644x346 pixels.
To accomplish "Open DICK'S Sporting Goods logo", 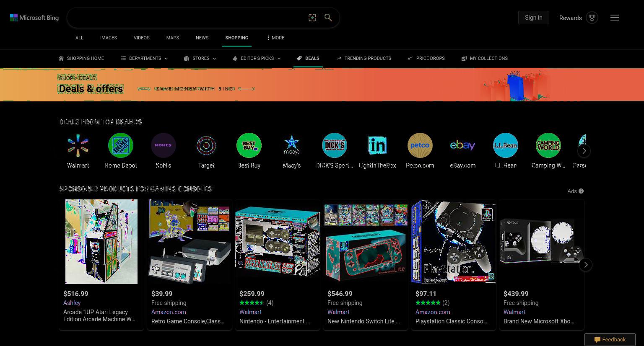I will (x=335, y=145).
